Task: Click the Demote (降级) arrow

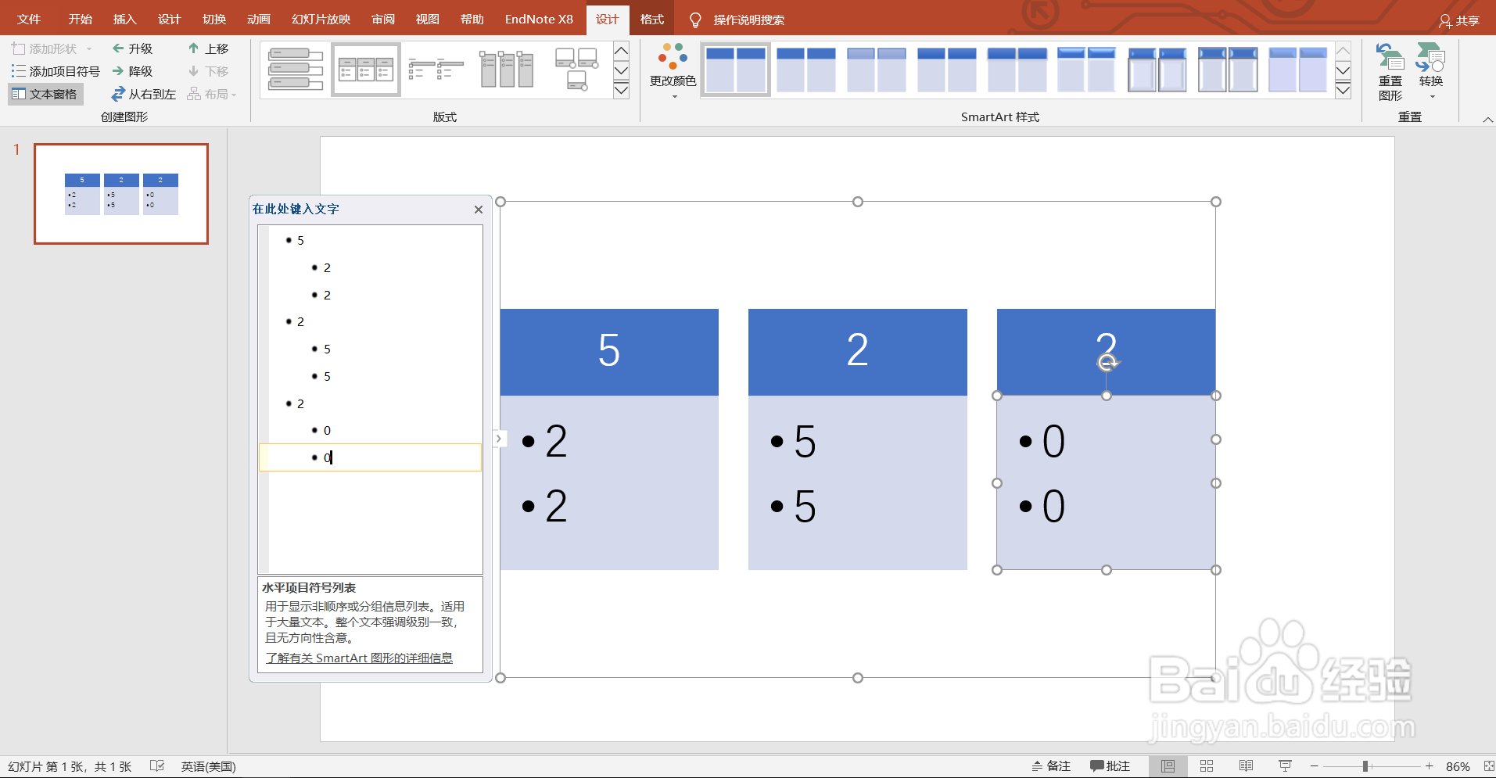Action: [118, 71]
